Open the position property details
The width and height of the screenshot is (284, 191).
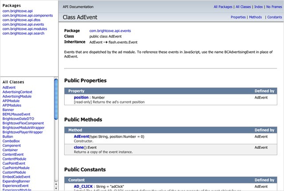click(81, 97)
